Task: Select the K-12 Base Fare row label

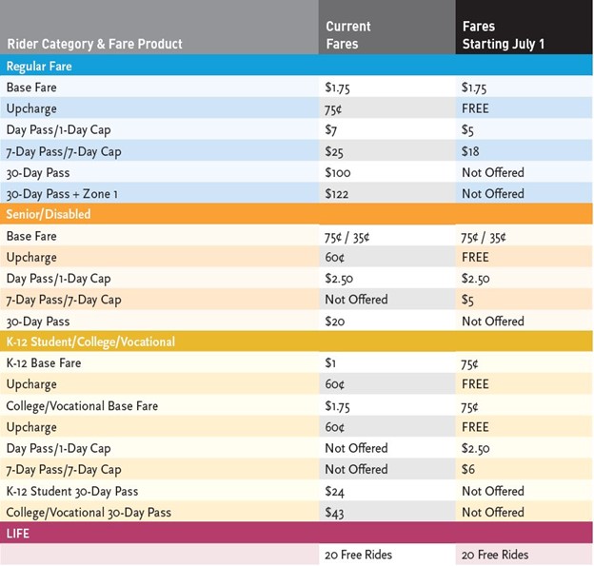Action: click(44, 362)
